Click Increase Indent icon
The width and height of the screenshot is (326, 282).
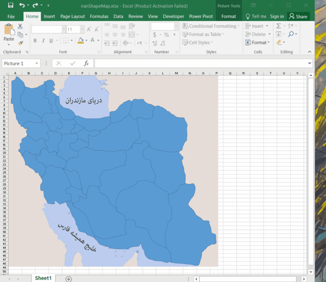pos(115,43)
